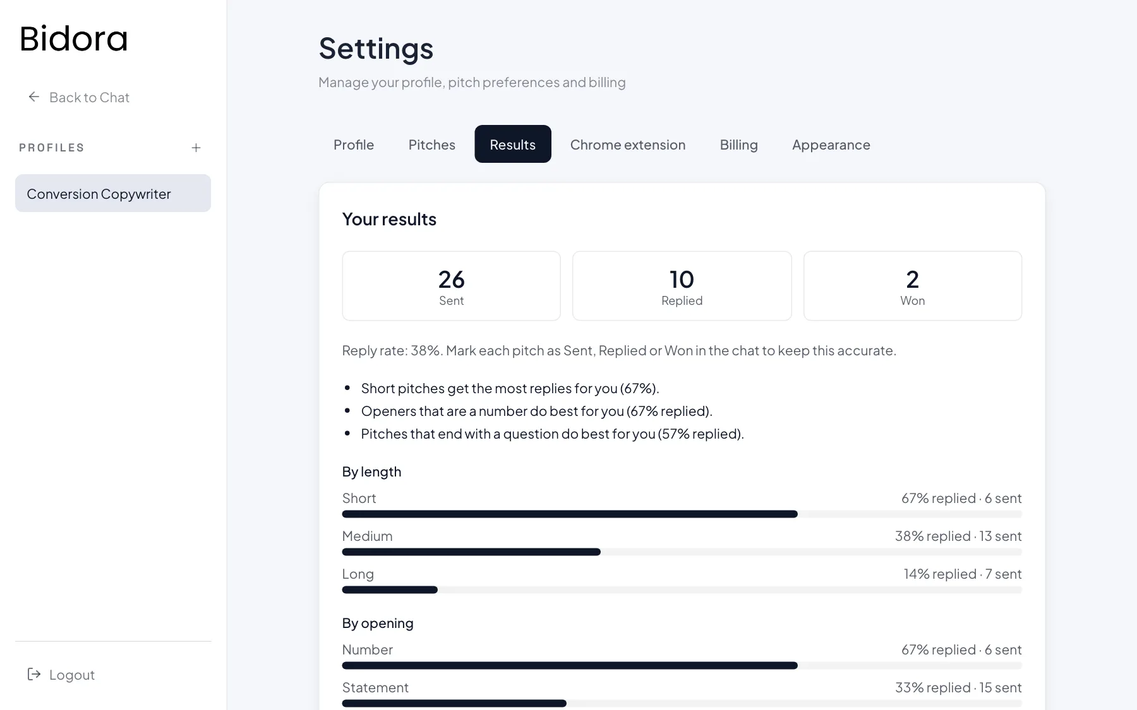Switch to the Pitches tab

coord(432,145)
